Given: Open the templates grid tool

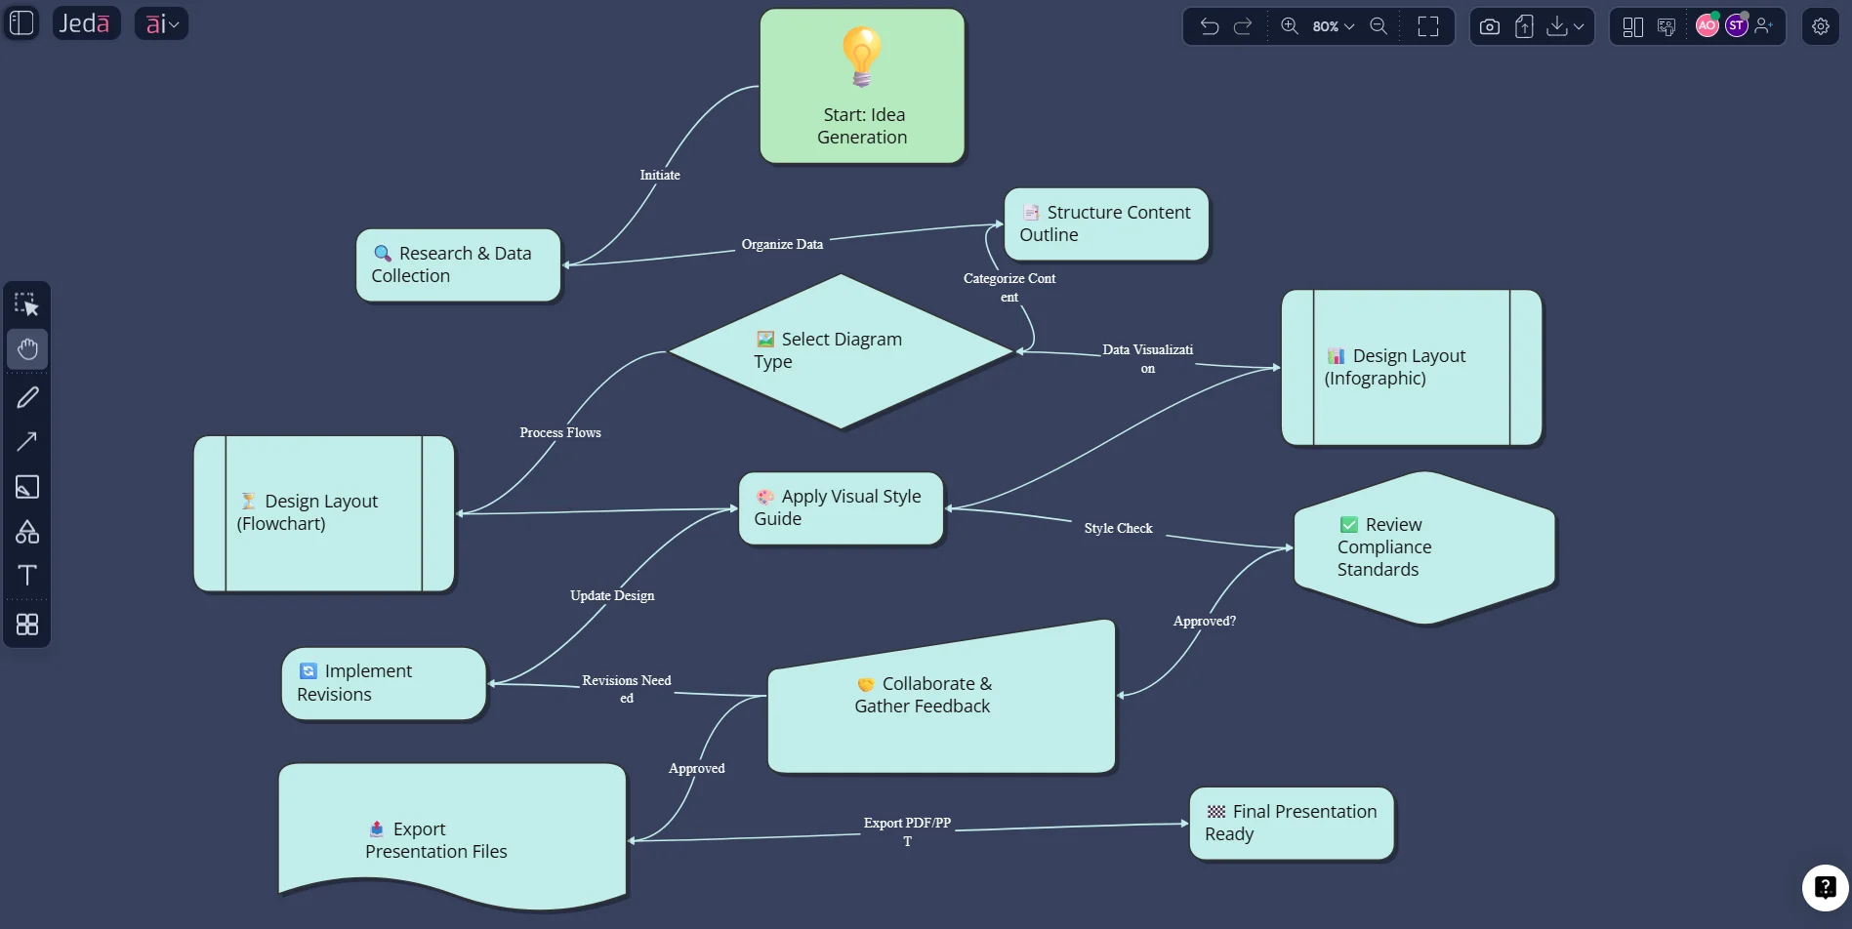Looking at the screenshot, I should click(27, 625).
